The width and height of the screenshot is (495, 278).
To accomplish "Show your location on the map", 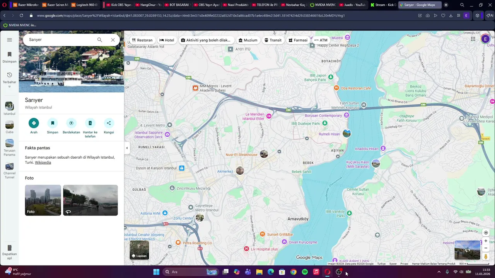I will 486,233.
